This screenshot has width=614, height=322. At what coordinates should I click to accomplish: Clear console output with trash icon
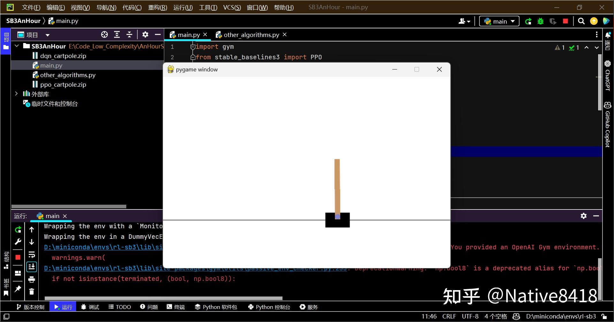point(31,292)
